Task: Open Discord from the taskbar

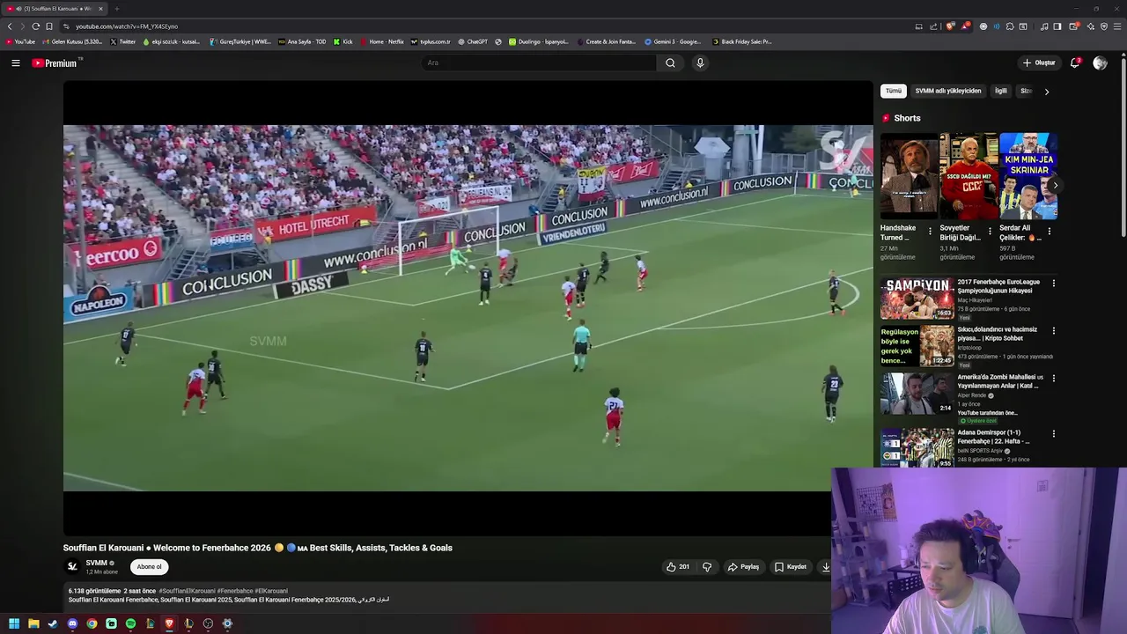Action: pos(72,623)
